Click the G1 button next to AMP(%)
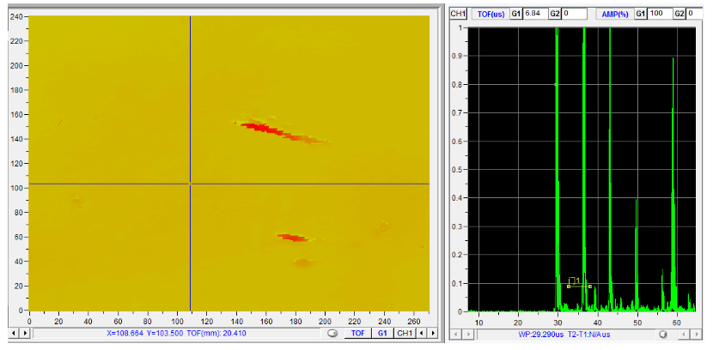 click(640, 14)
